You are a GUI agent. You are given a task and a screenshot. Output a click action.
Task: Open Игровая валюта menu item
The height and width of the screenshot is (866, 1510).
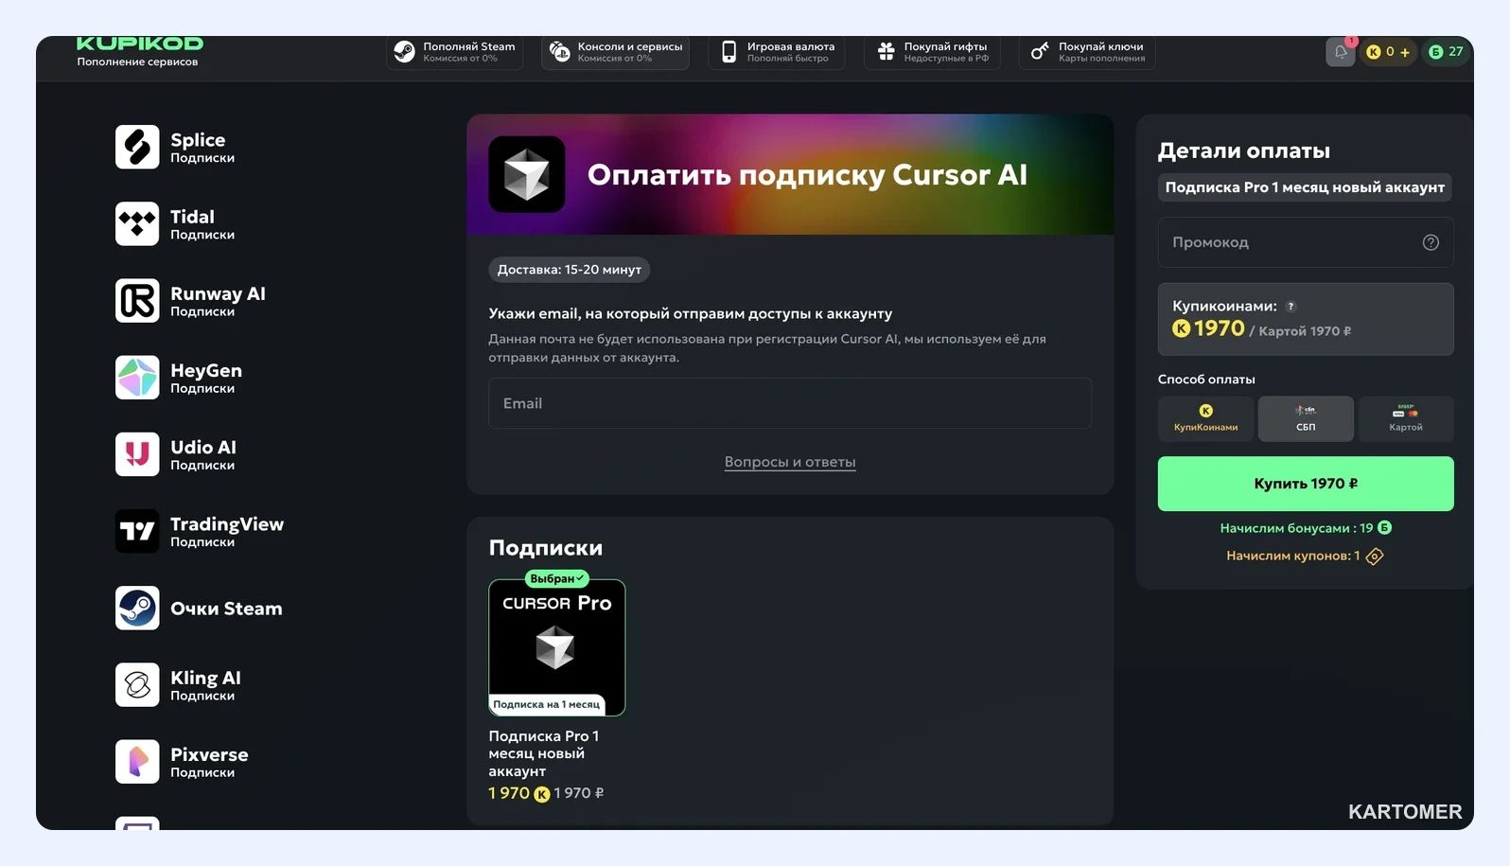pos(778,52)
